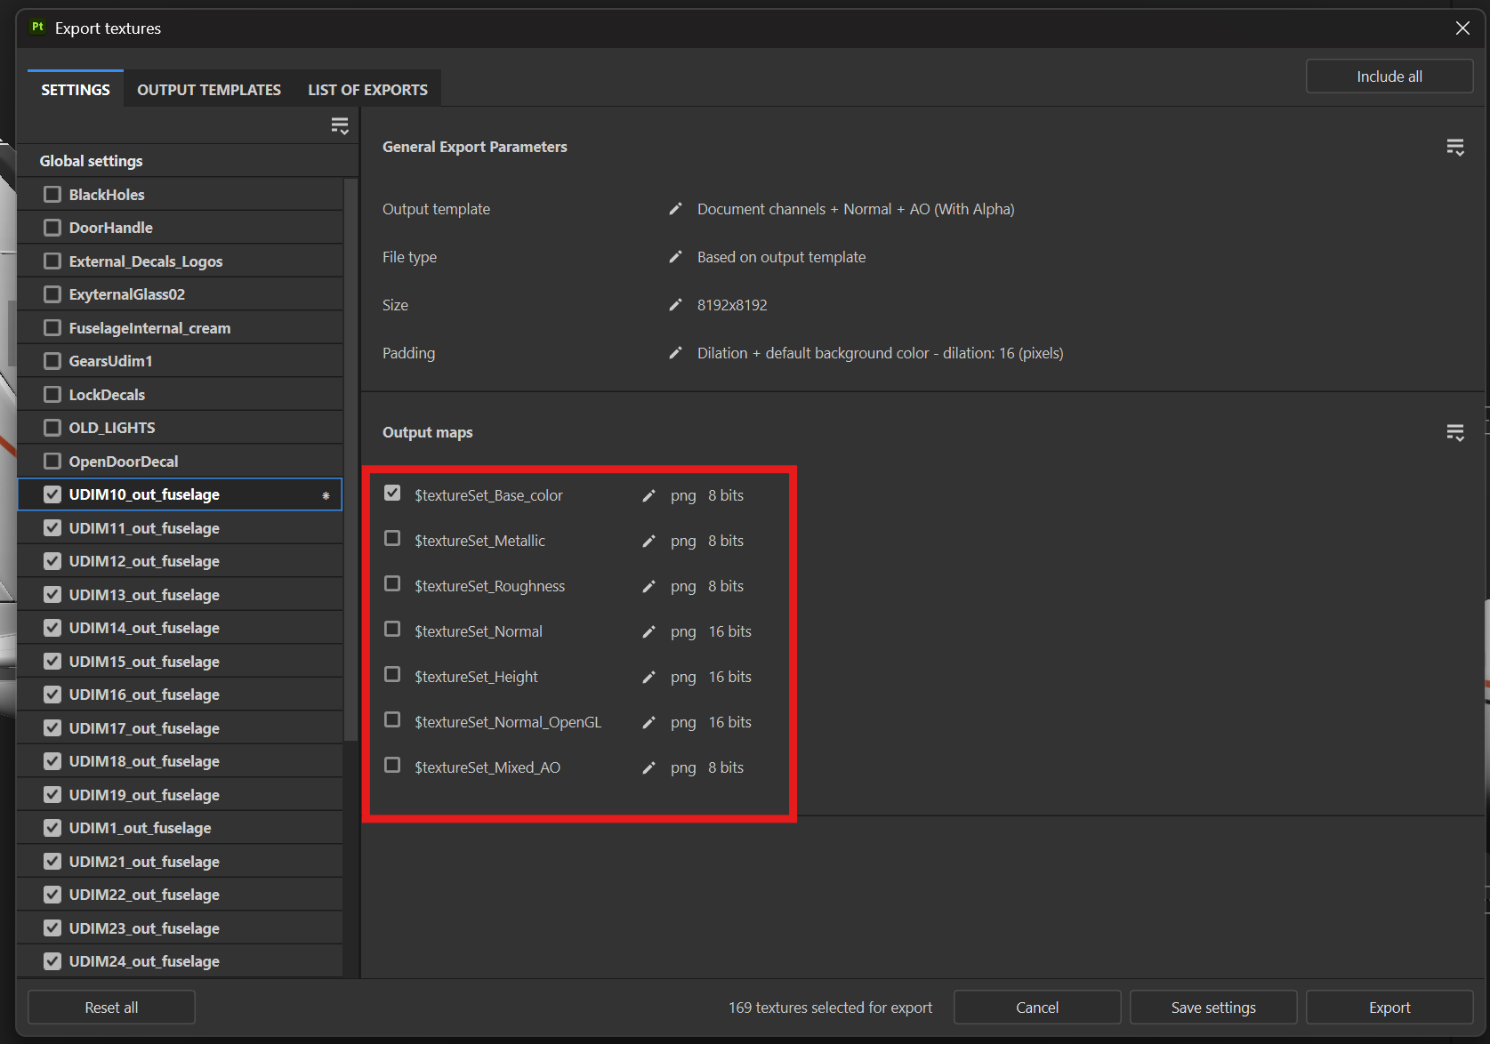This screenshot has width=1490, height=1044.
Task: Click the pencil icon next to Size
Action: click(x=675, y=305)
